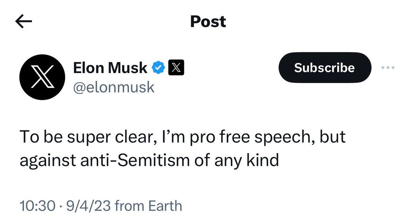Image resolution: width=416 pixels, height=223 pixels.
Task: Click the Earth location label
Action: (165, 206)
